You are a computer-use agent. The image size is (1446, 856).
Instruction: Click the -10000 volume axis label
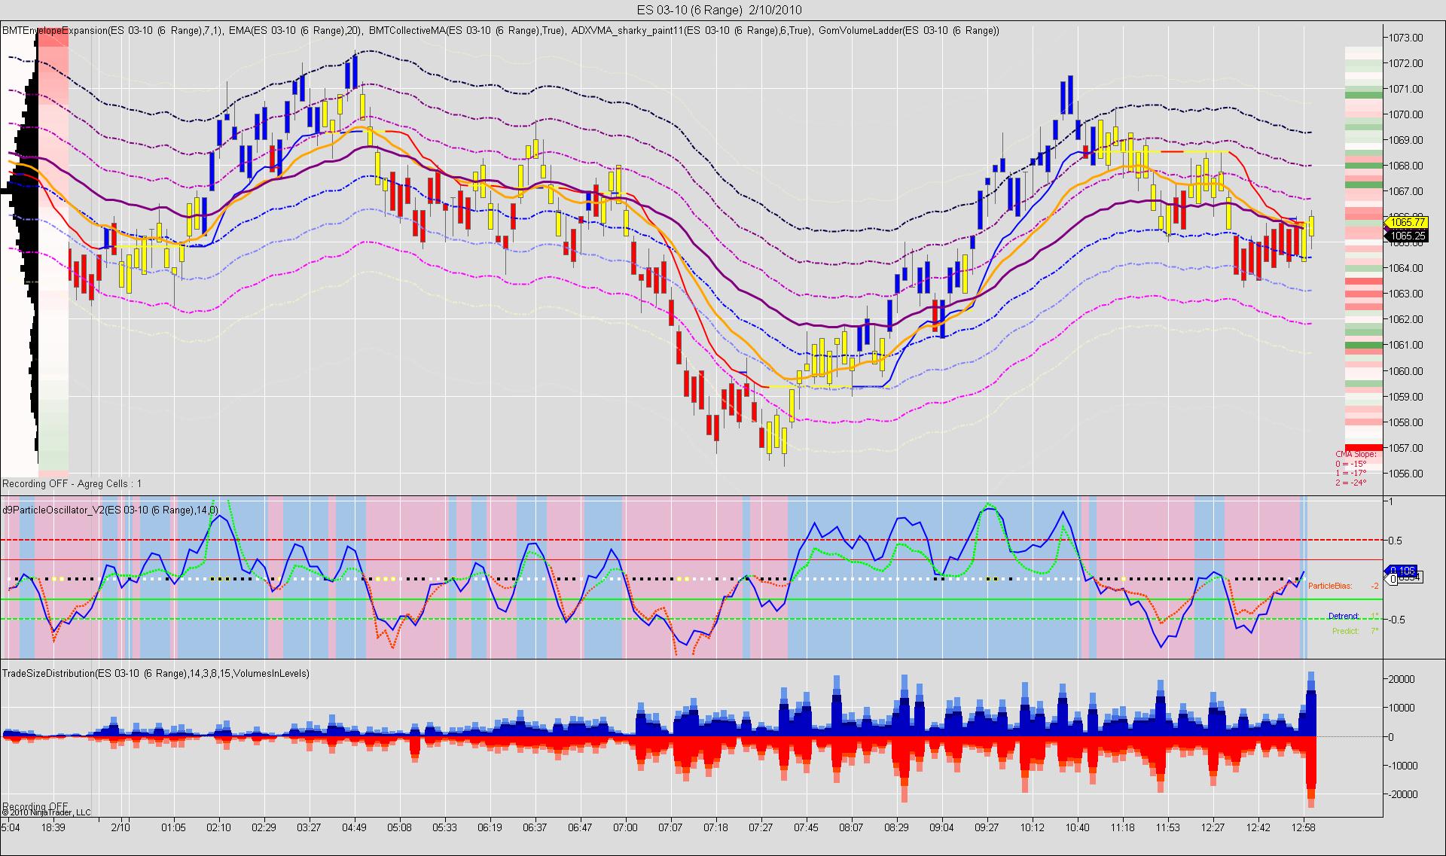point(1402,766)
